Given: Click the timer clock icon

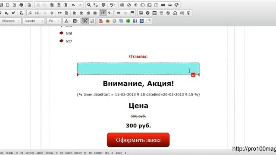Looking at the screenshot, I should point(114,21).
